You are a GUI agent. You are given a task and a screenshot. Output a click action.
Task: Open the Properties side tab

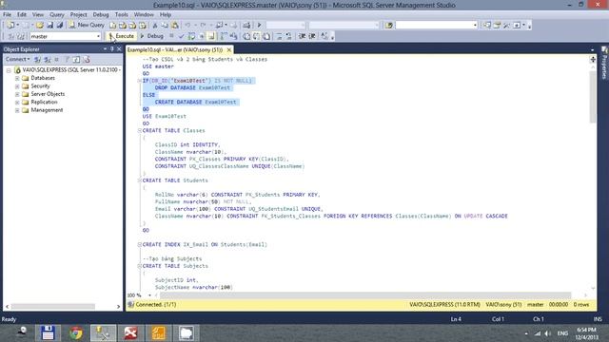[604, 63]
